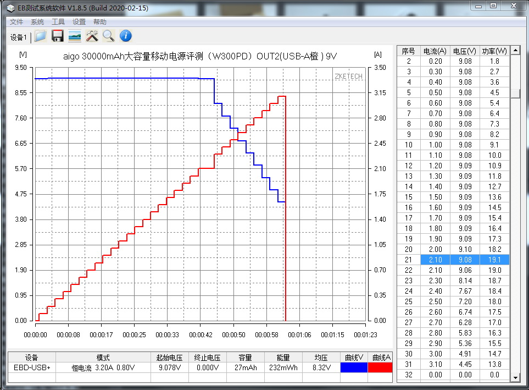Click the blue 曲线V color swatch
529x390 pixels.
[x=353, y=367]
